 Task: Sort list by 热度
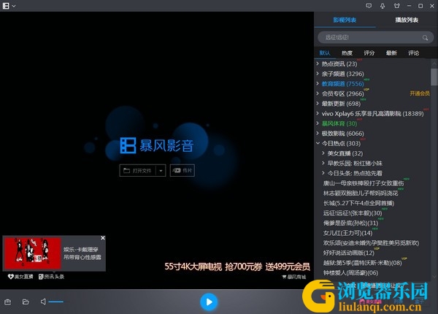[347, 53]
